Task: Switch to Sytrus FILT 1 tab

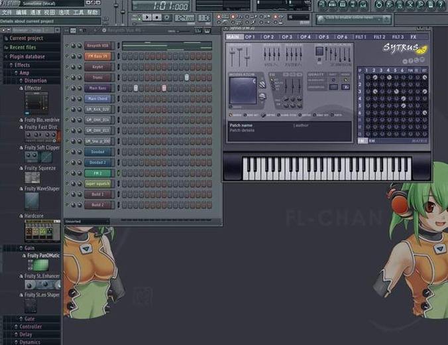Action: coord(361,37)
